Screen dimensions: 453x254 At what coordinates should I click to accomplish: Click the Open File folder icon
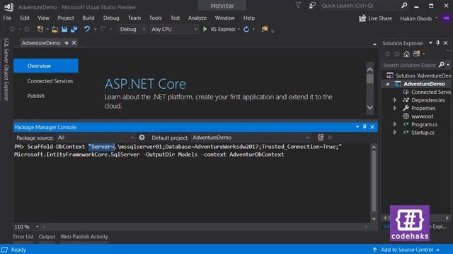(x=55, y=29)
